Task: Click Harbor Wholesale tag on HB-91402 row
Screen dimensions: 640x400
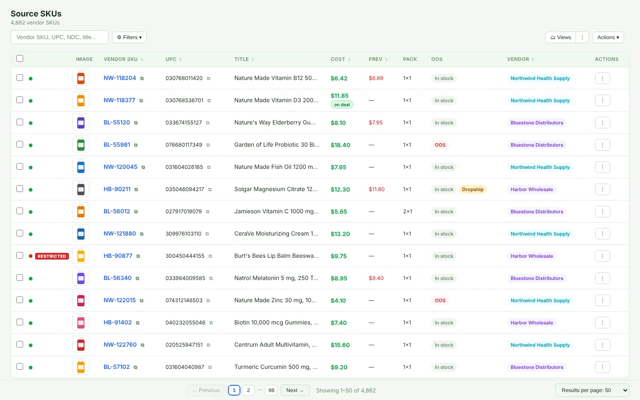Action: click(532, 323)
